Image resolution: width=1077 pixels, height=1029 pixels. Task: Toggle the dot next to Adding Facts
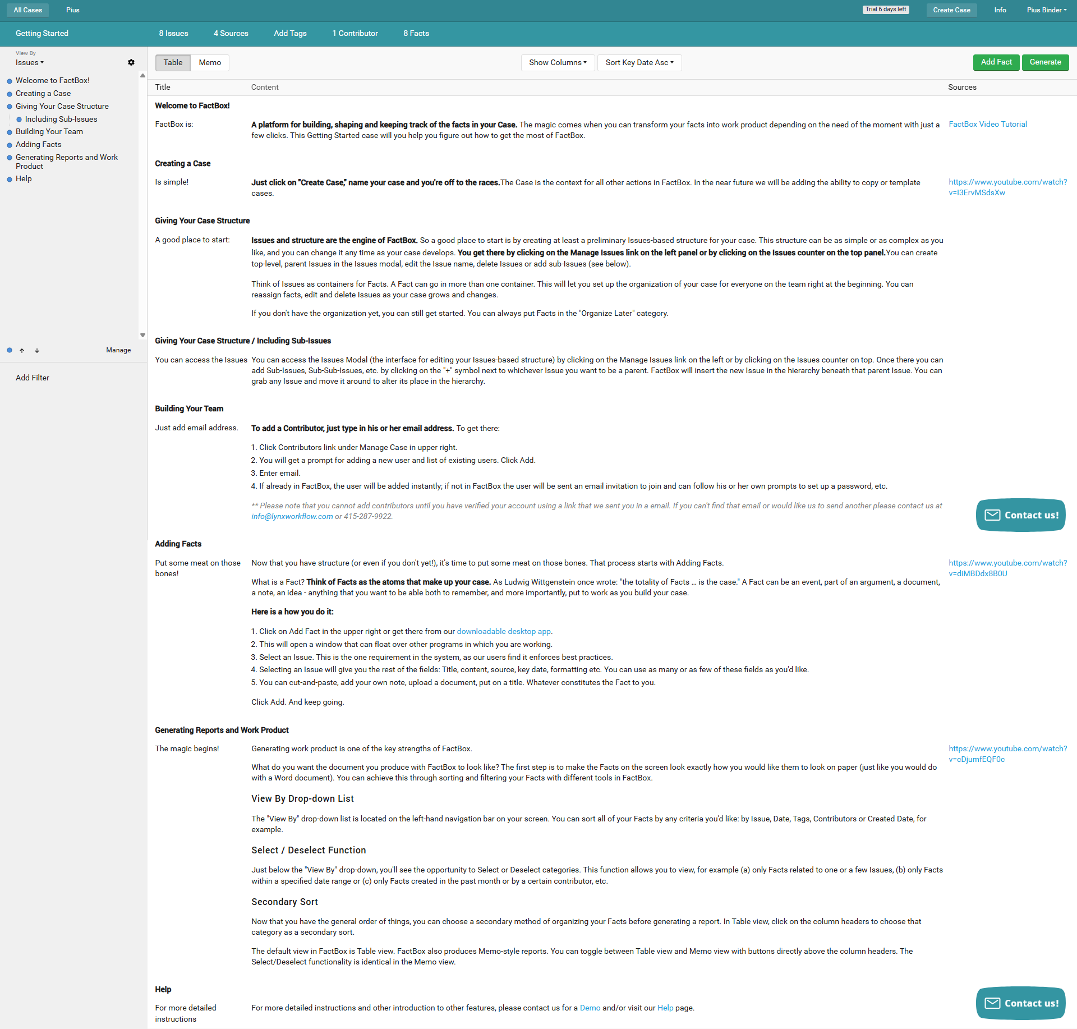point(10,145)
